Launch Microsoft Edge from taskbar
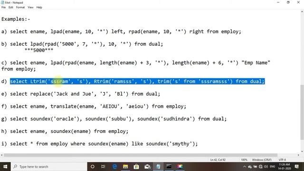The width and height of the screenshot is (304, 171). pos(114,167)
